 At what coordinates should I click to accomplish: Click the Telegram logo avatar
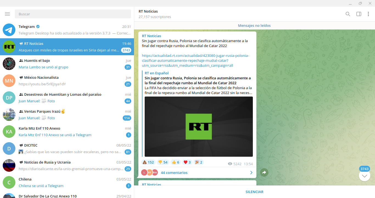(x=9, y=30)
